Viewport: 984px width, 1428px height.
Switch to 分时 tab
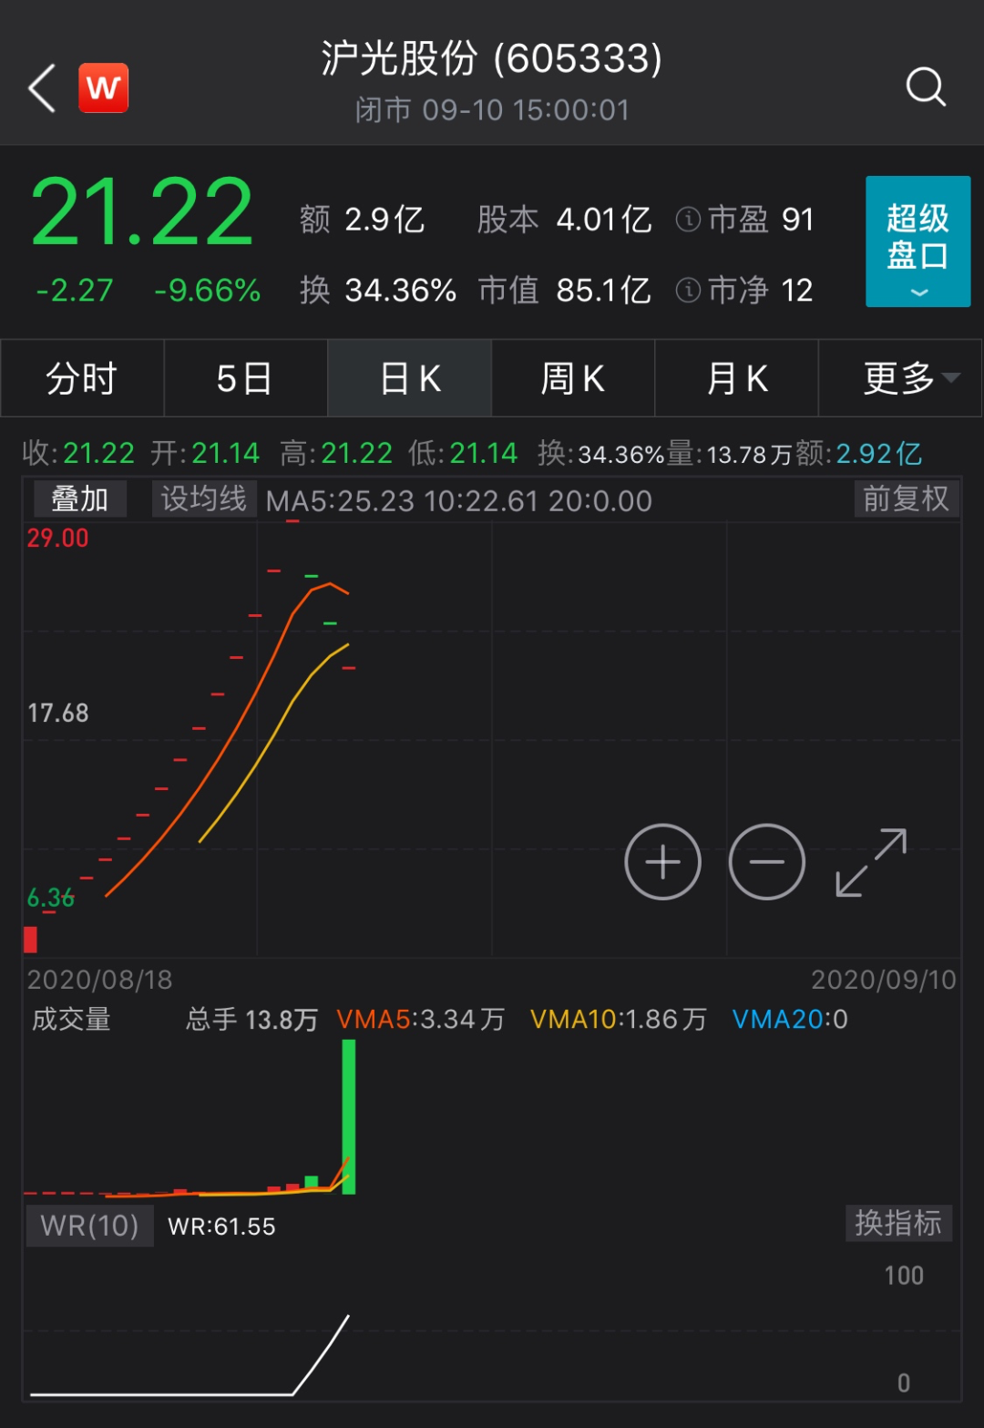pos(82,378)
